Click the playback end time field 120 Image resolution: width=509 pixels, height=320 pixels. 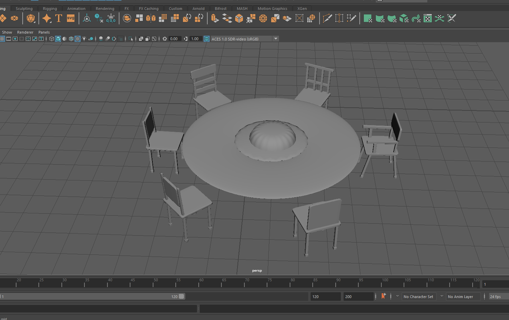point(325,297)
